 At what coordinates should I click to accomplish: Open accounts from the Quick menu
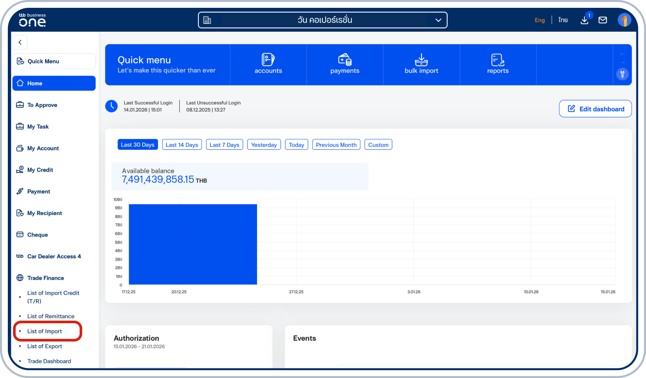coord(268,64)
